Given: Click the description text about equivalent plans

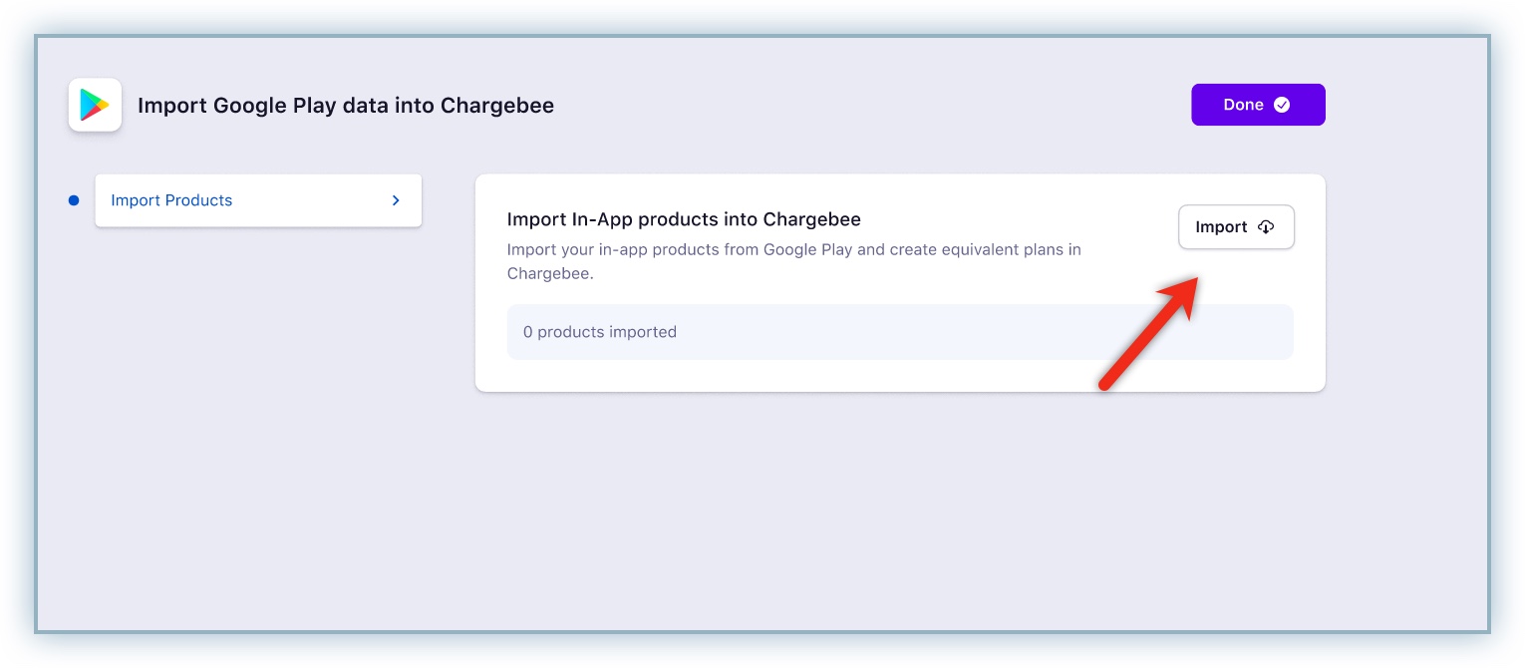Looking at the screenshot, I should click(x=793, y=250).
